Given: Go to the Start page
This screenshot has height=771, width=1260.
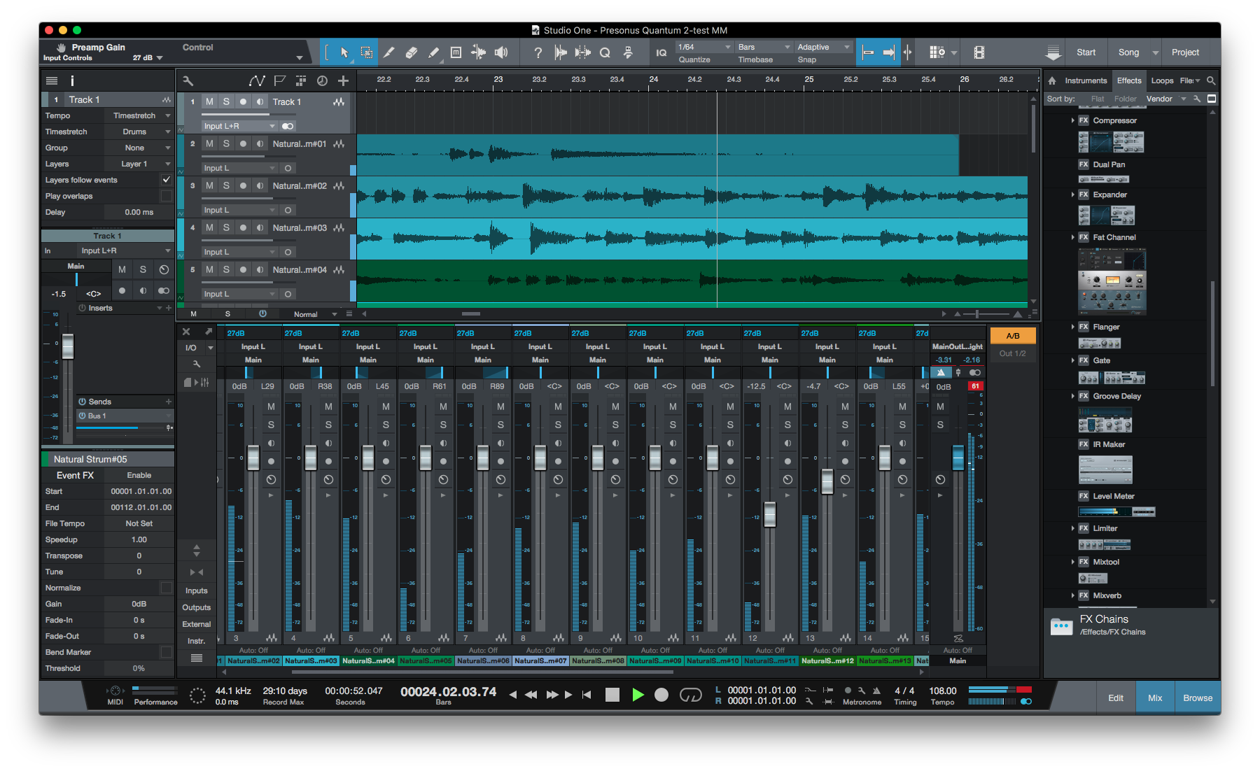Looking at the screenshot, I should pyautogui.click(x=1086, y=52).
